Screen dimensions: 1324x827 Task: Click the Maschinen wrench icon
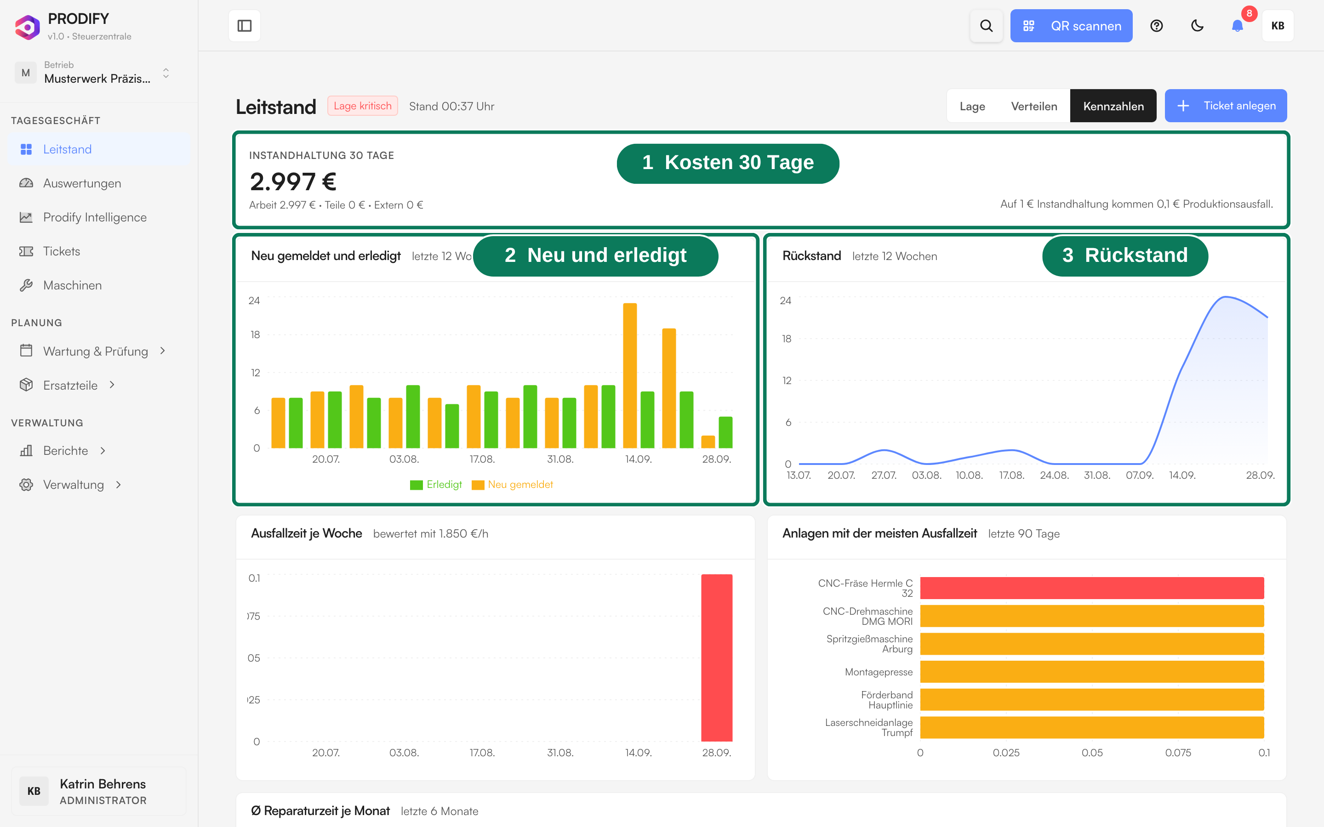[26, 285]
